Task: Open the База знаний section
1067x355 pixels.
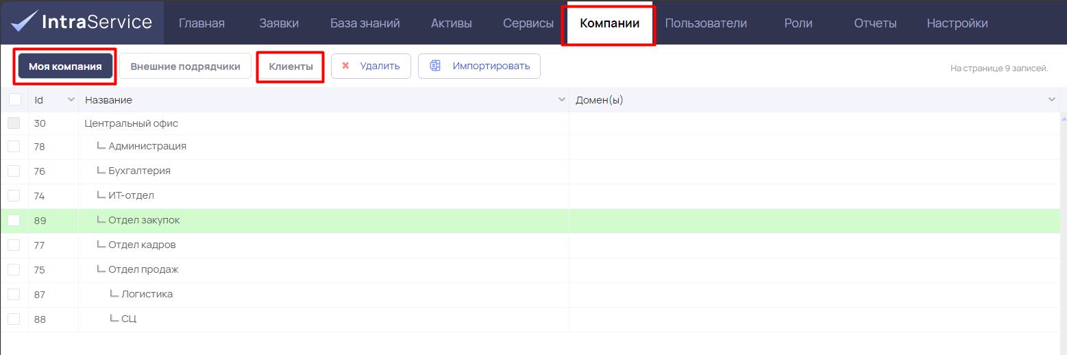Action: 365,23
